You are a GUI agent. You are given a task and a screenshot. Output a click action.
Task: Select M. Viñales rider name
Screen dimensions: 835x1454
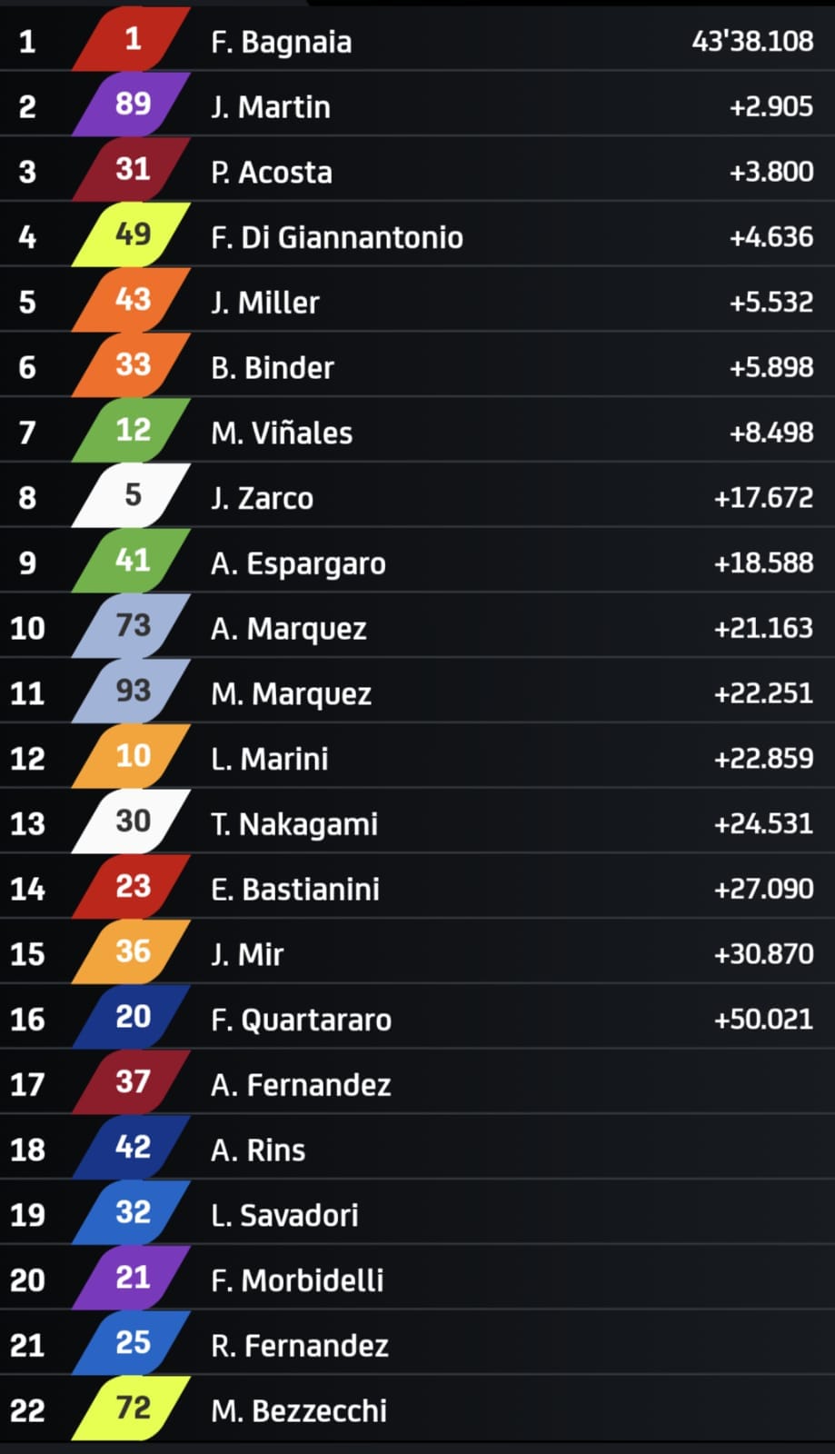pos(281,433)
